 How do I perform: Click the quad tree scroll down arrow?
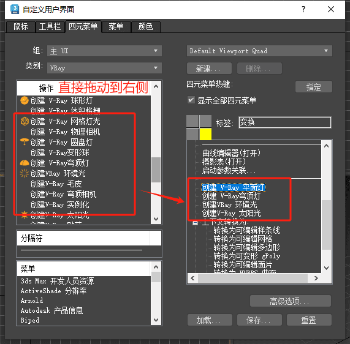[326, 267]
